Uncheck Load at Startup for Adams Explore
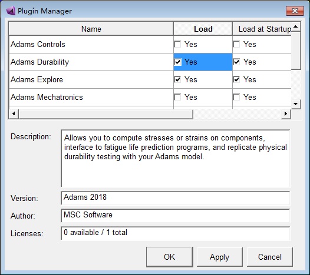The width and height of the screenshot is (310, 275). (x=236, y=80)
